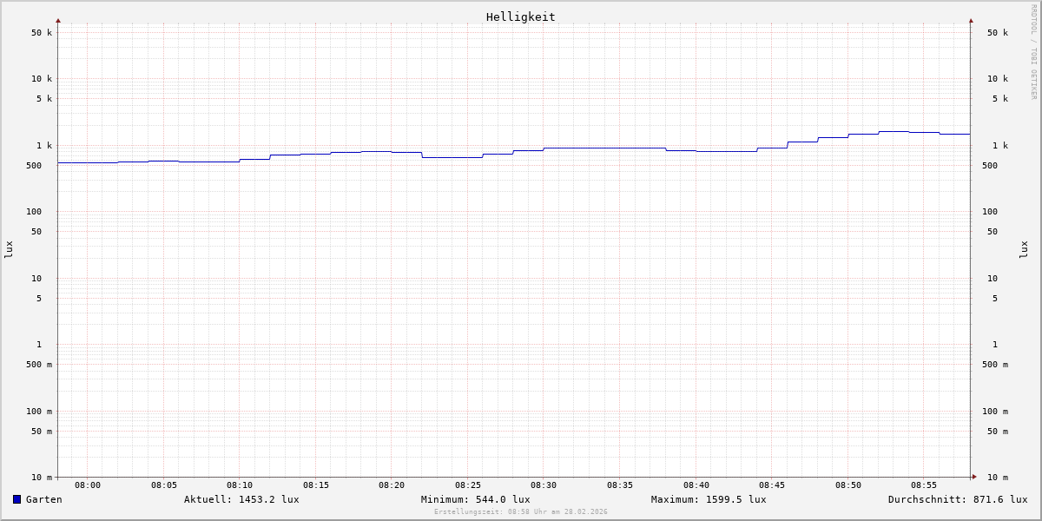
Task: Click the 08:30 time axis label
Action: 544,485
